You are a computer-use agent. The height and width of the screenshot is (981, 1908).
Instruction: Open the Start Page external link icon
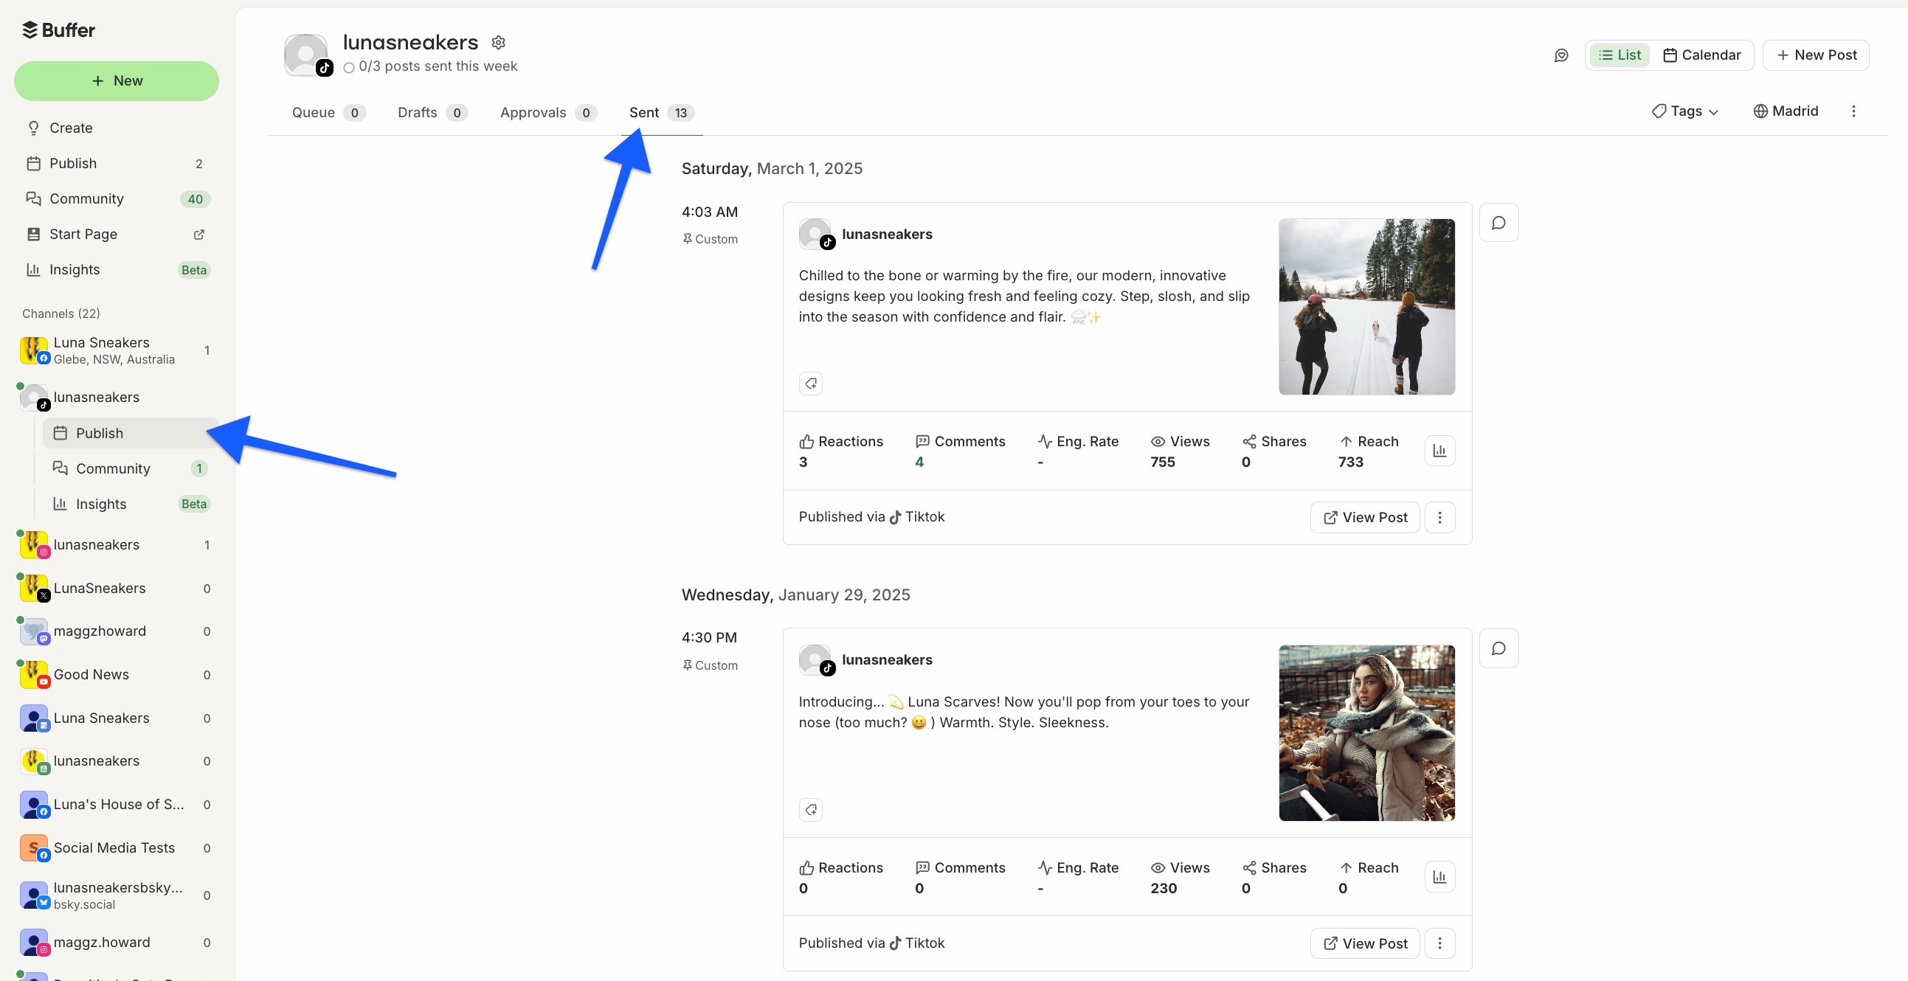point(198,235)
